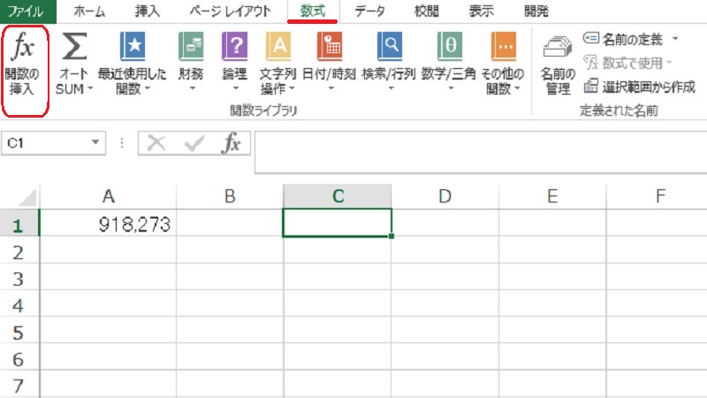707x398 pixels.
Task: Expand the AutoSum dropdown arrow
Action: [x=89, y=89]
